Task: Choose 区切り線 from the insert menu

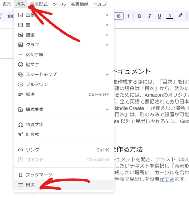Action: coord(64,55)
